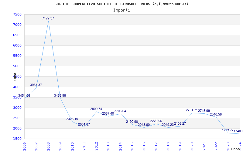The height and width of the screenshot is (152, 243).
Task: Click the 2715.99 data label
Action: (204, 111)
